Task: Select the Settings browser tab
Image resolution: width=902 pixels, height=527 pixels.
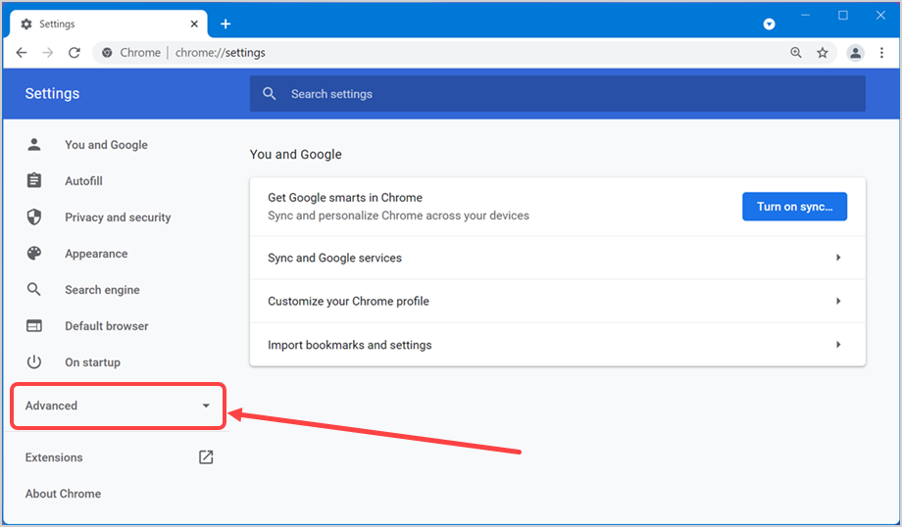Action: pos(109,24)
